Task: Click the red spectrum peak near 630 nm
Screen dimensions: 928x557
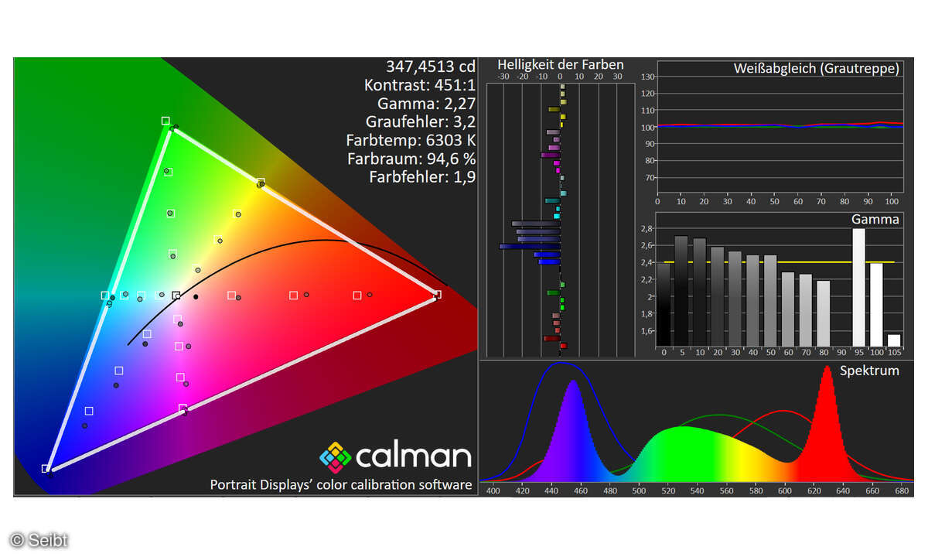Action: click(827, 371)
